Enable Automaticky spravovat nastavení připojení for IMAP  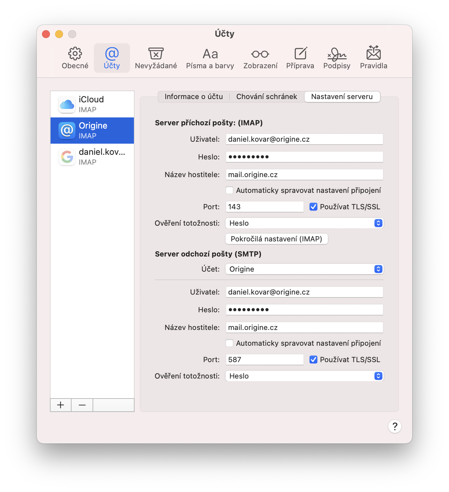229,190
